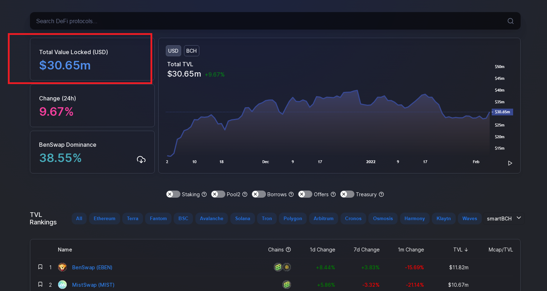Select the Osmosis chain tab
Viewport: 547px width, 291px height.
point(383,218)
